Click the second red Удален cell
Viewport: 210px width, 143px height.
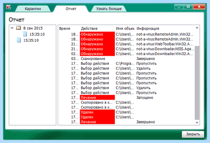[97, 117]
